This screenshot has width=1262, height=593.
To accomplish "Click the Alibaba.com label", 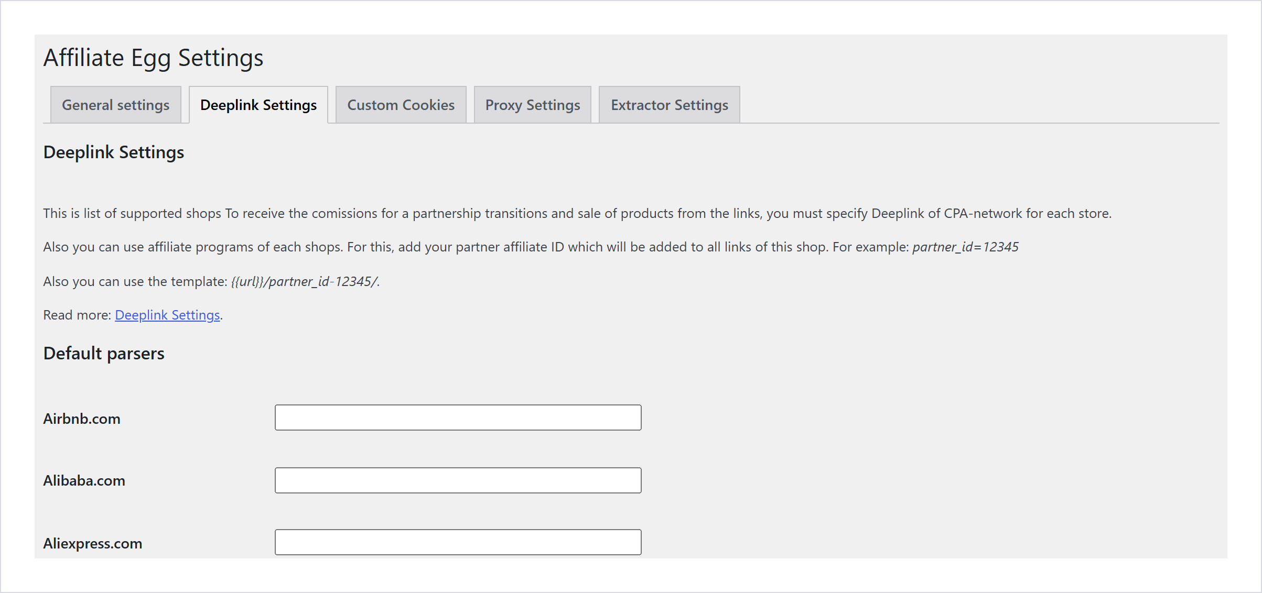I will click(84, 480).
